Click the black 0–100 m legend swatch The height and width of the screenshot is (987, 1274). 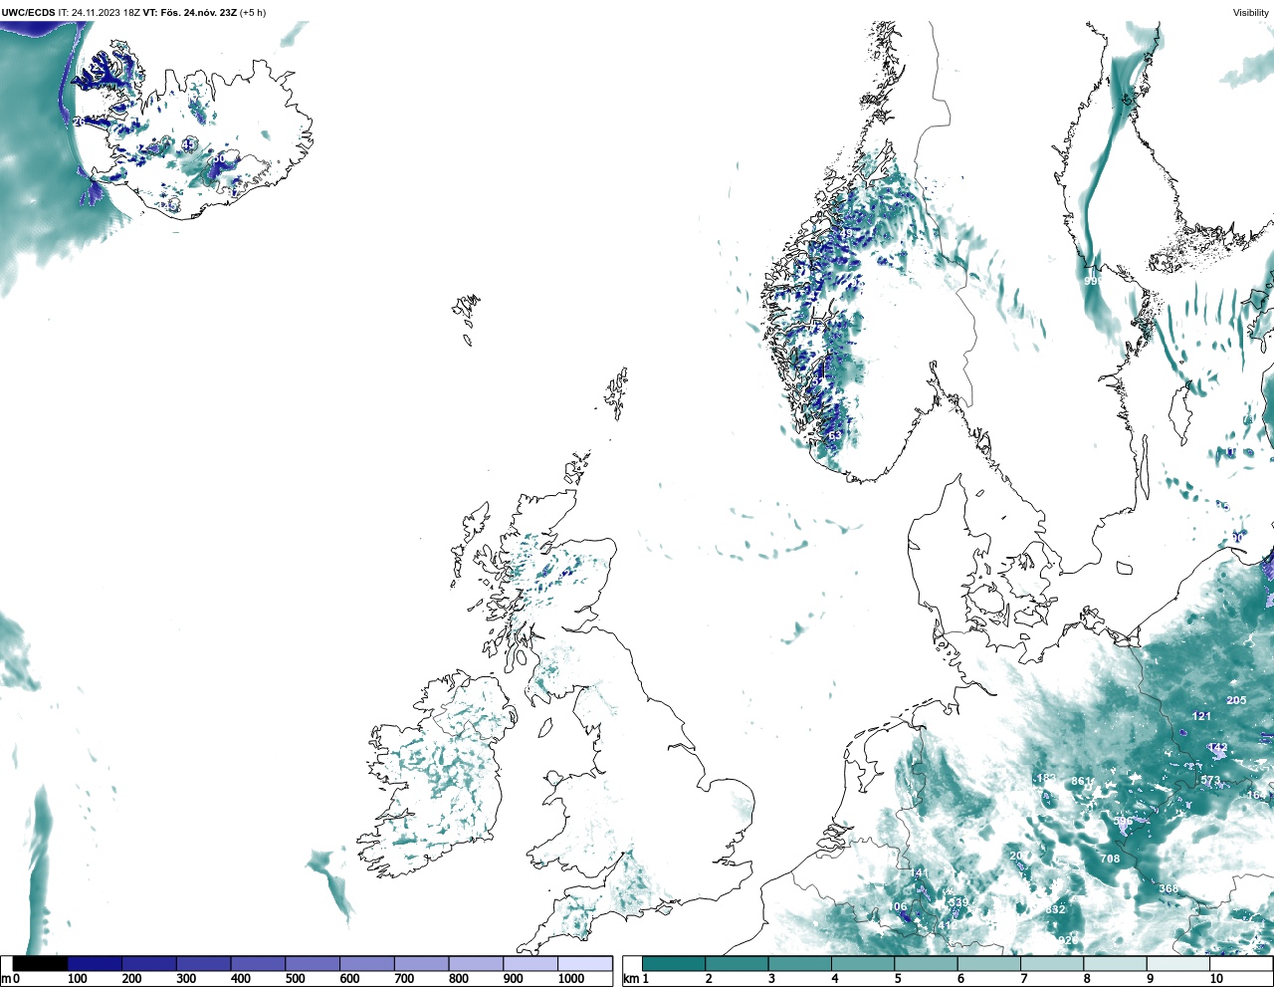click(41, 963)
